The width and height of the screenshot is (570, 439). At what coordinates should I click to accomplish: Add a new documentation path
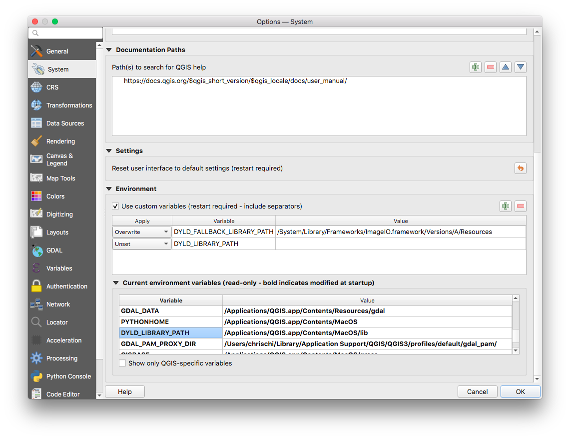pos(475,66)
